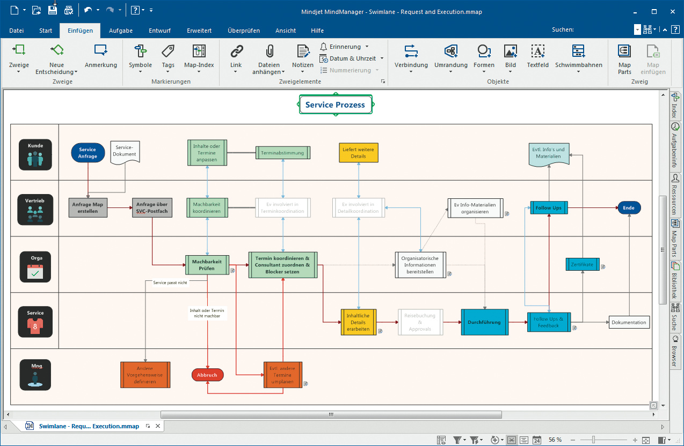The image size is (684, 446).
Task: Click the Erinnerung button
Action: point(344,47)
